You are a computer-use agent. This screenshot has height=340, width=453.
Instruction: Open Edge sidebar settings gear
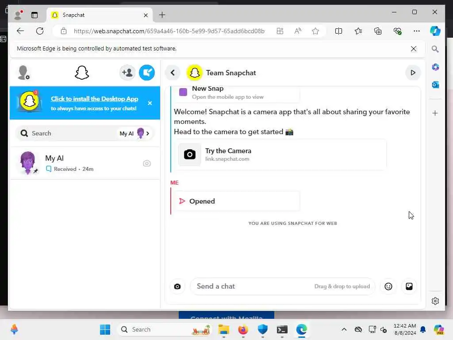tap(435, 301)
